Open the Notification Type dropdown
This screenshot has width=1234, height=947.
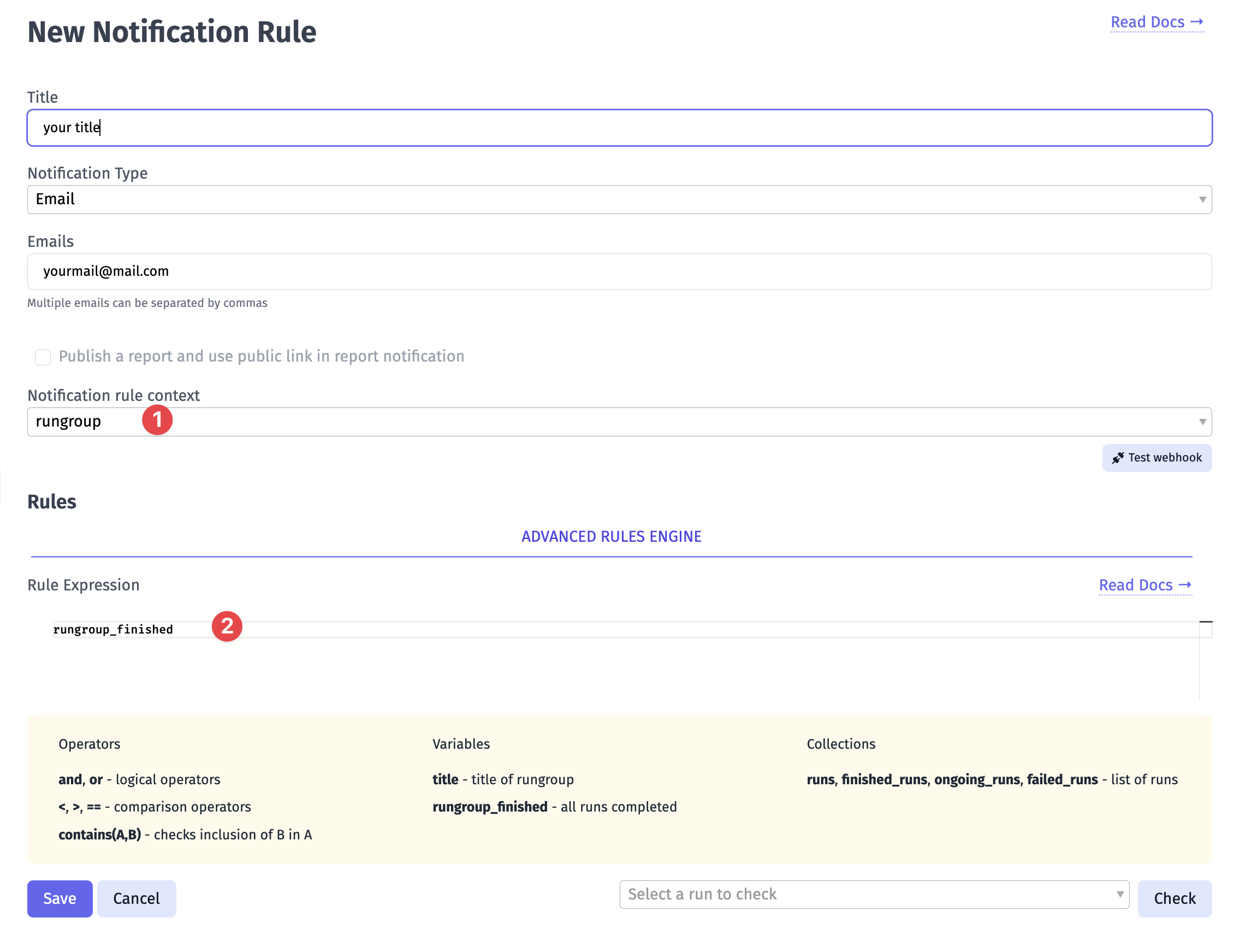click(619, 199)
